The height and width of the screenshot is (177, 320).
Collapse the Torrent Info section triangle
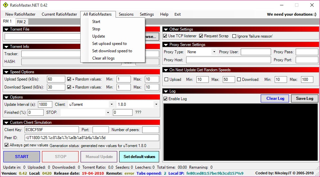pos(6,47)
